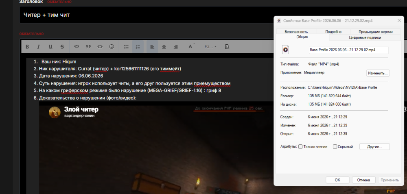407x194 pixels.
Task: Click the 'Злой читер' video channel avatar
Action: 55,112
